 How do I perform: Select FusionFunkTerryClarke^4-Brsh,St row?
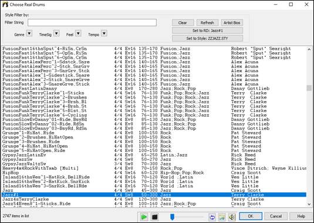pos(154,106)
